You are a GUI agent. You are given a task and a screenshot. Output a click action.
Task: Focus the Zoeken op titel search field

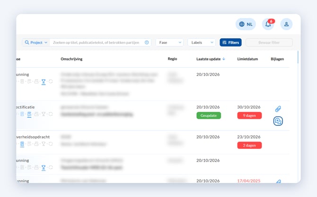coord(97,42)
